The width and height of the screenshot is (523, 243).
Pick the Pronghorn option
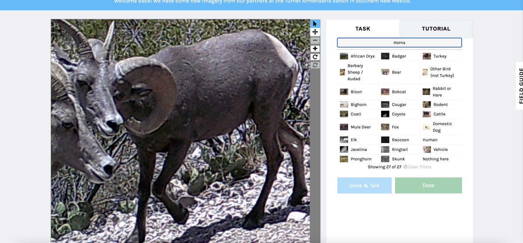[x=358, y=159]
